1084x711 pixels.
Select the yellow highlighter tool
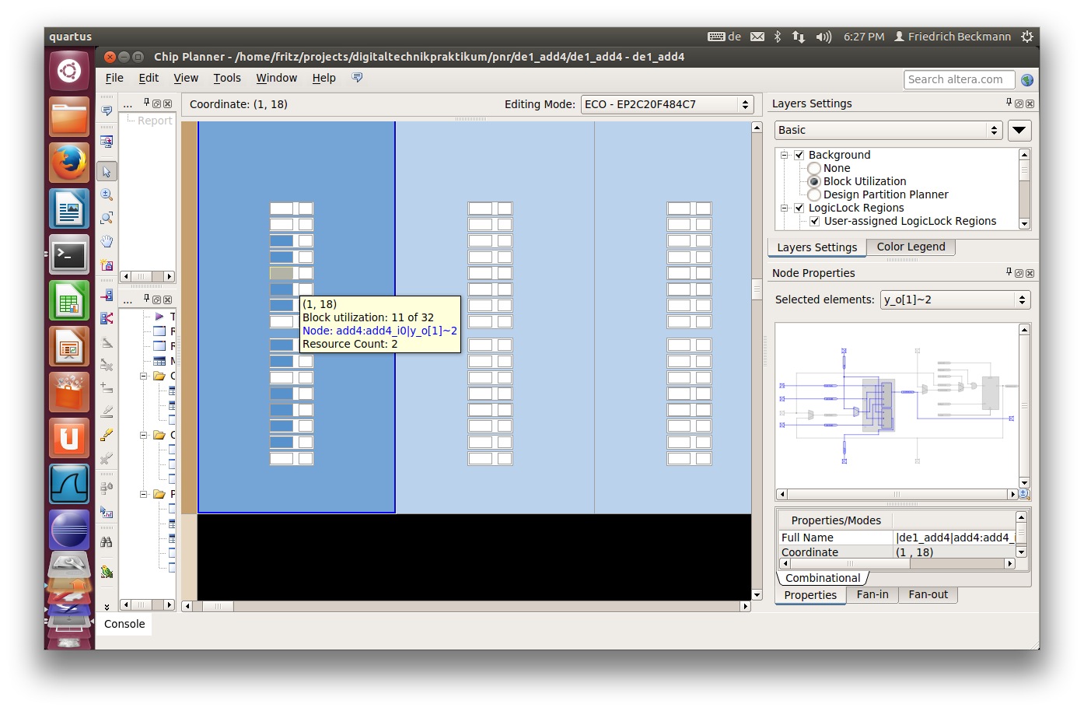(x=107, y=435)
